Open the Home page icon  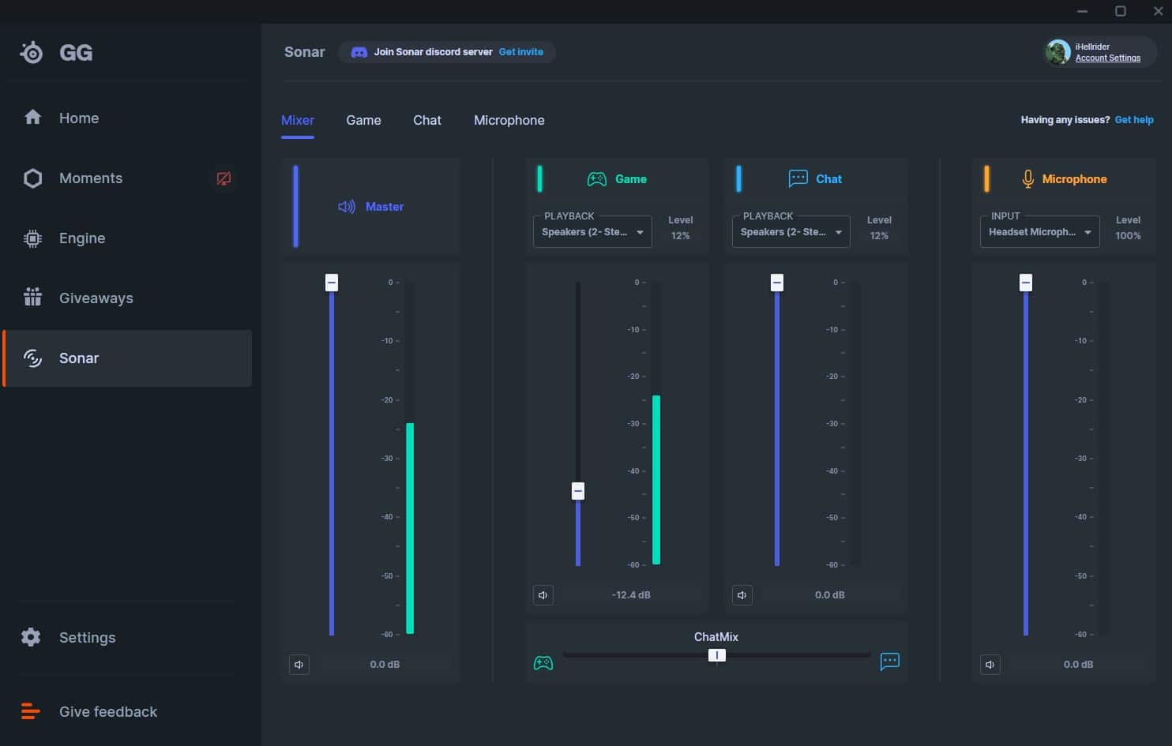(x=32, y=118)
